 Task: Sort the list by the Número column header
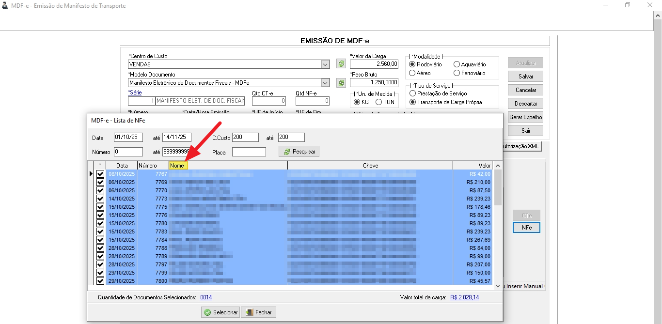click(153, 166)
